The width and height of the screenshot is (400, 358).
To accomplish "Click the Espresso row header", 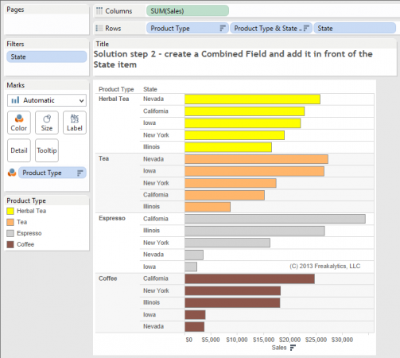I will click(x=112, y=218).
